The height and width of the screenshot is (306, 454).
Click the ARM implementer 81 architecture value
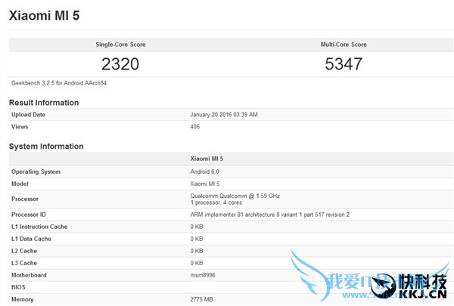[270, 215]
